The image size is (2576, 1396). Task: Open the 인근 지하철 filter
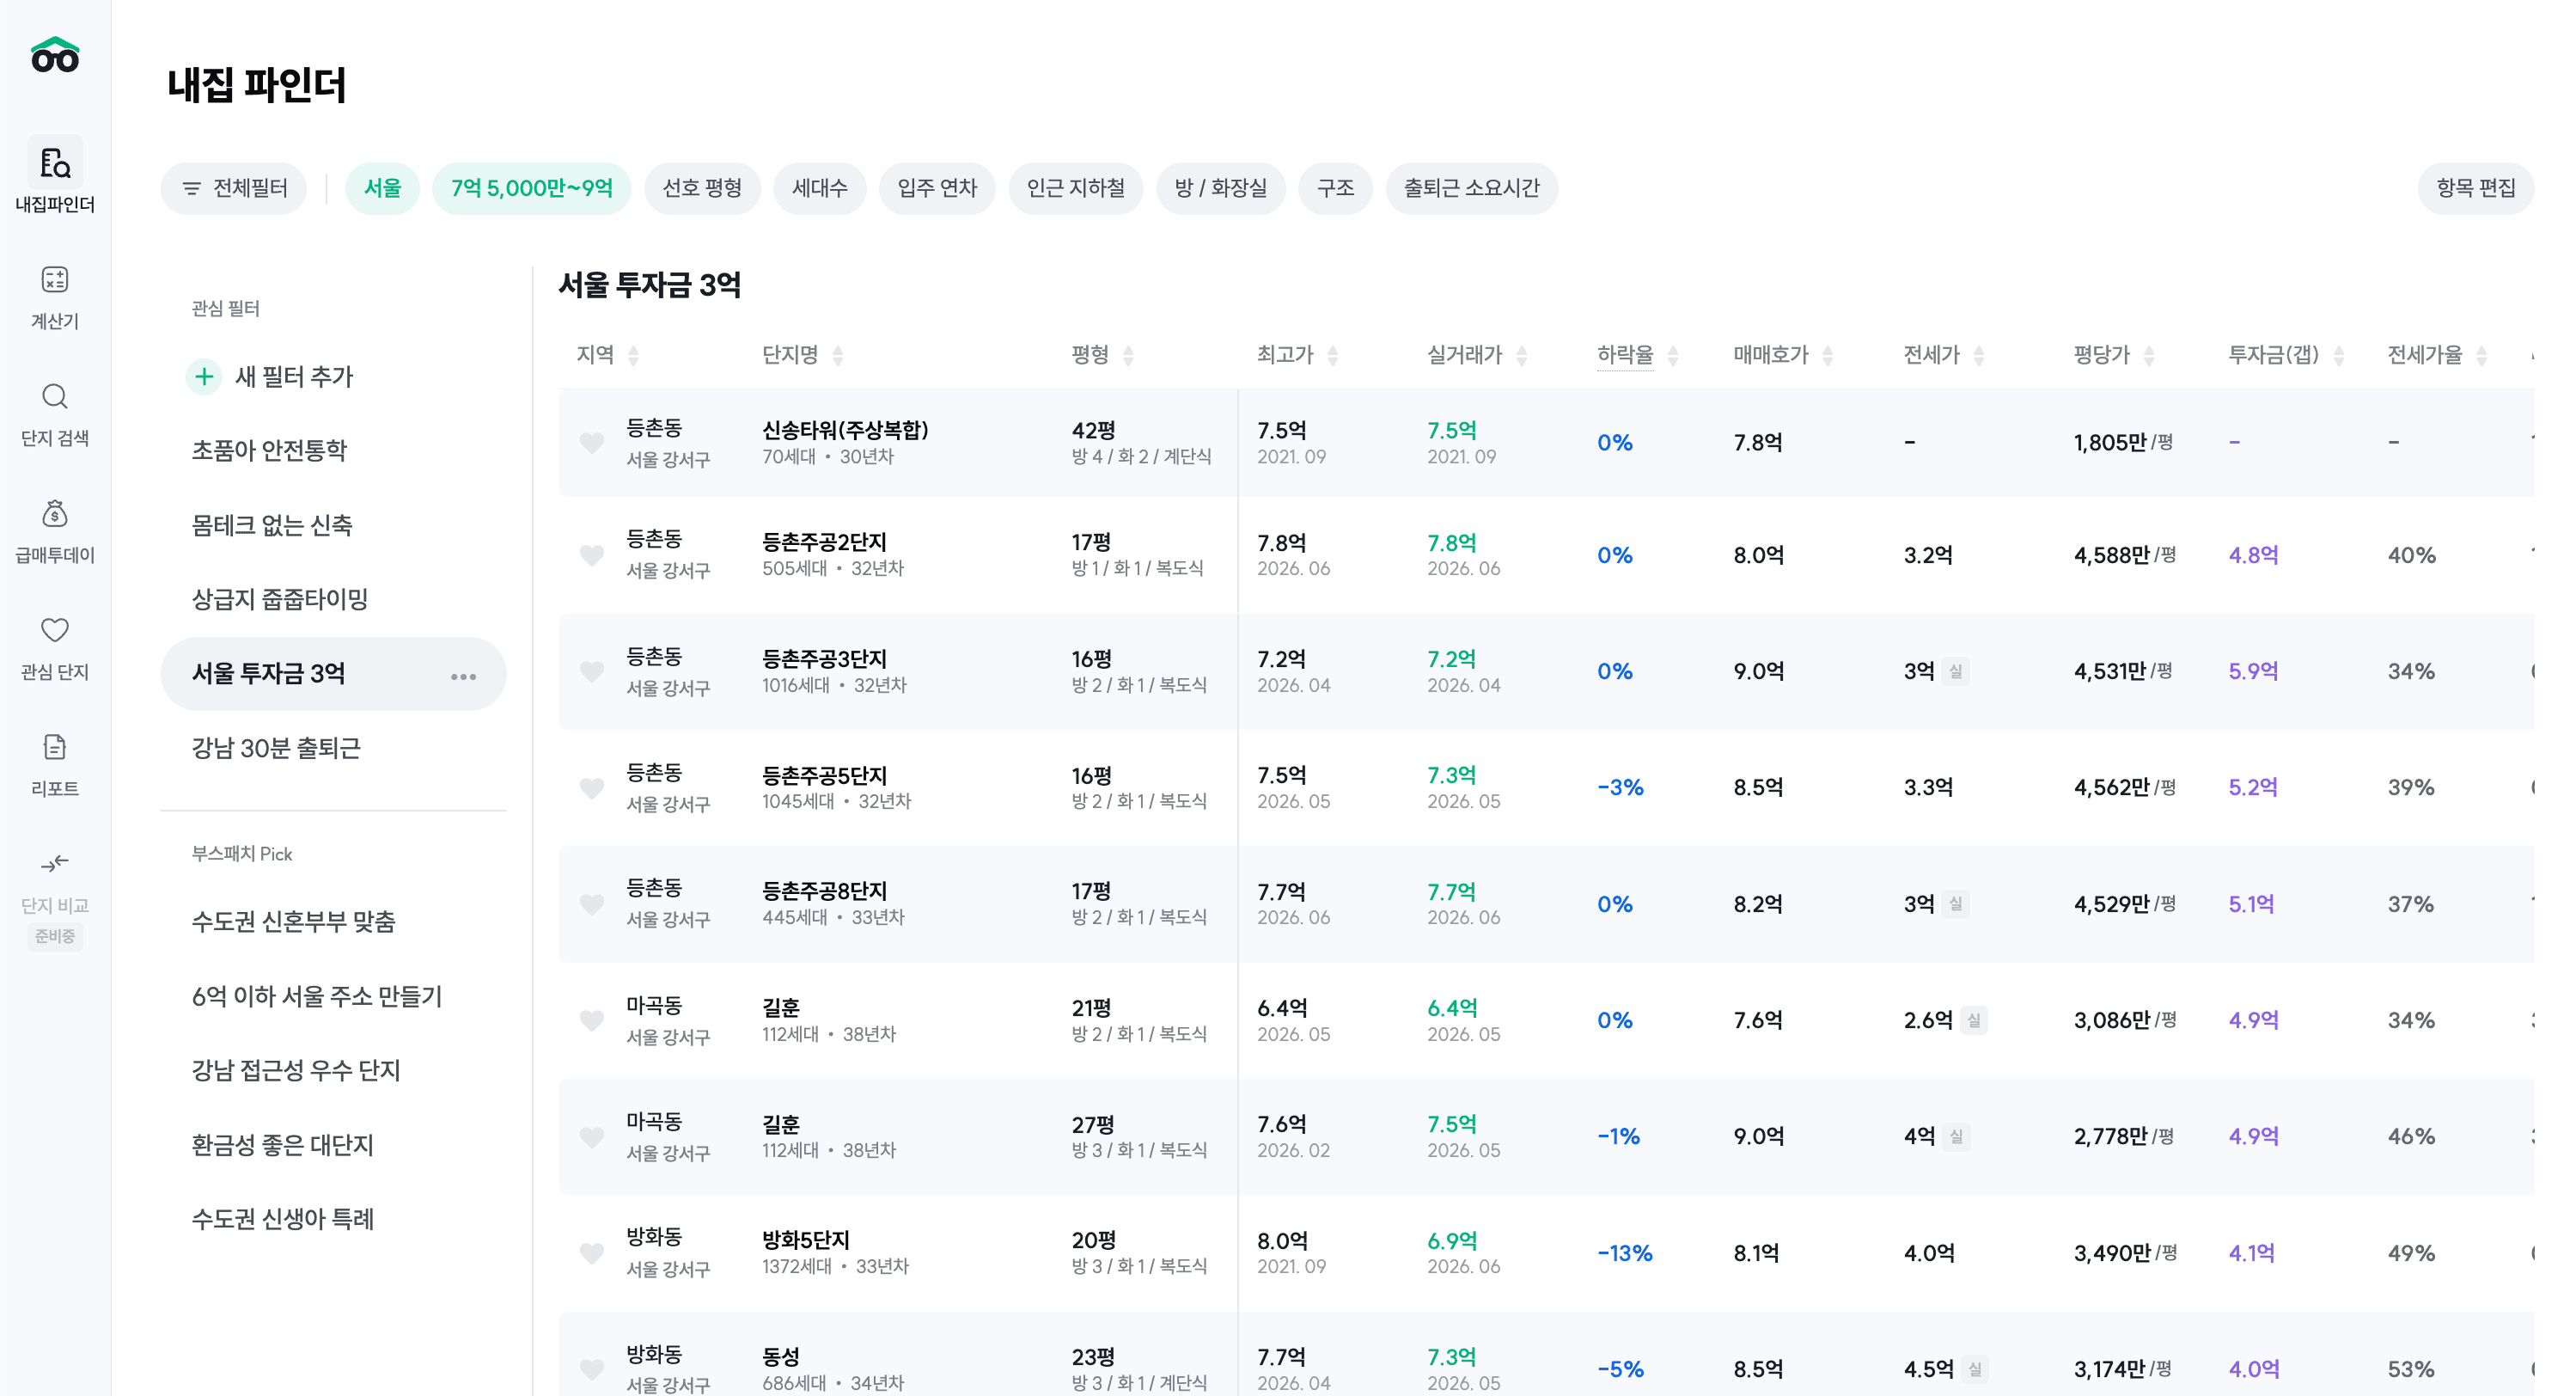(x=1076, y=188)
